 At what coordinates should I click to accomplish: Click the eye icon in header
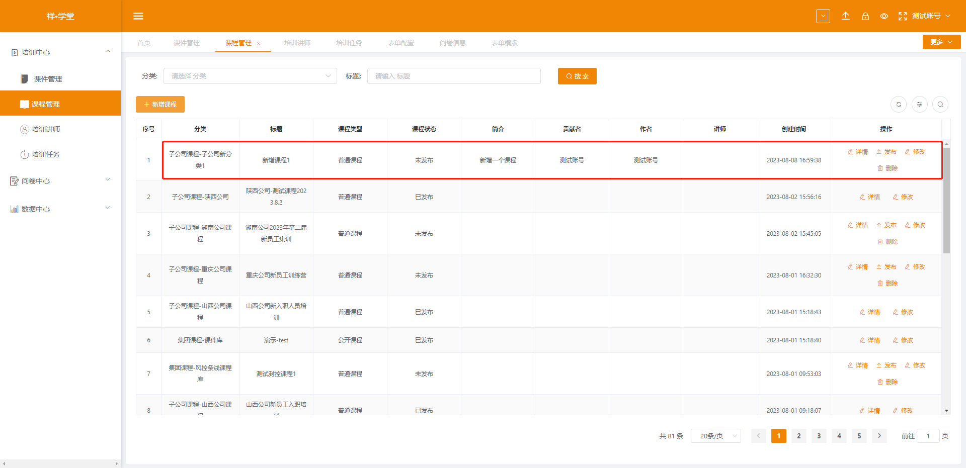pyautogui.click(x=884, y=16)
